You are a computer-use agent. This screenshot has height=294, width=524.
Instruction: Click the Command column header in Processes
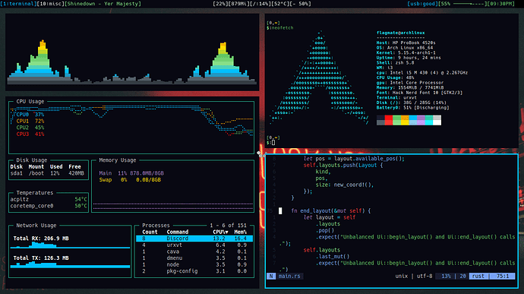click(x=178, y=232)
